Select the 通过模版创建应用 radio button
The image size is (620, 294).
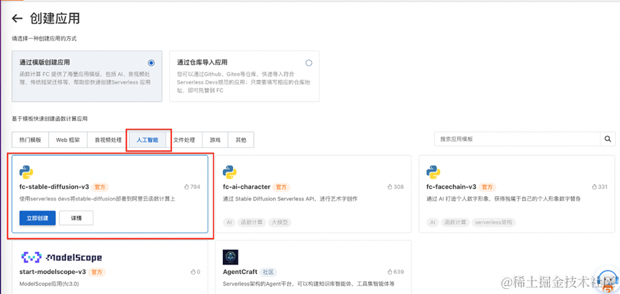[151, 63]
